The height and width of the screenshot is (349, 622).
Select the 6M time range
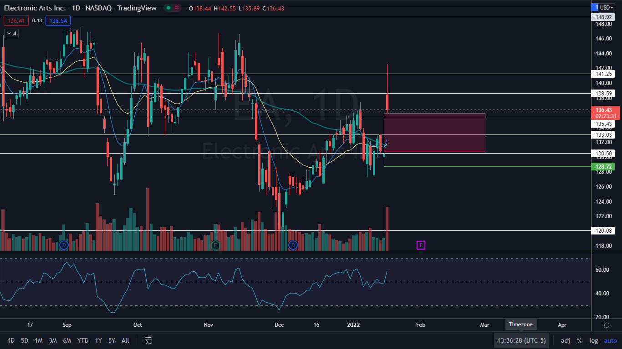[67, 340]
